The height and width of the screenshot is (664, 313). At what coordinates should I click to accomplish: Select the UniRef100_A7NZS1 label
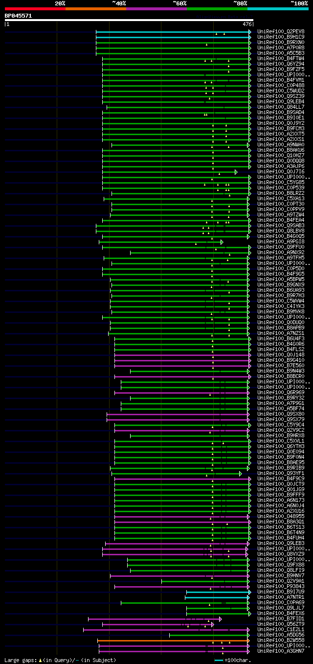(281, 333)
